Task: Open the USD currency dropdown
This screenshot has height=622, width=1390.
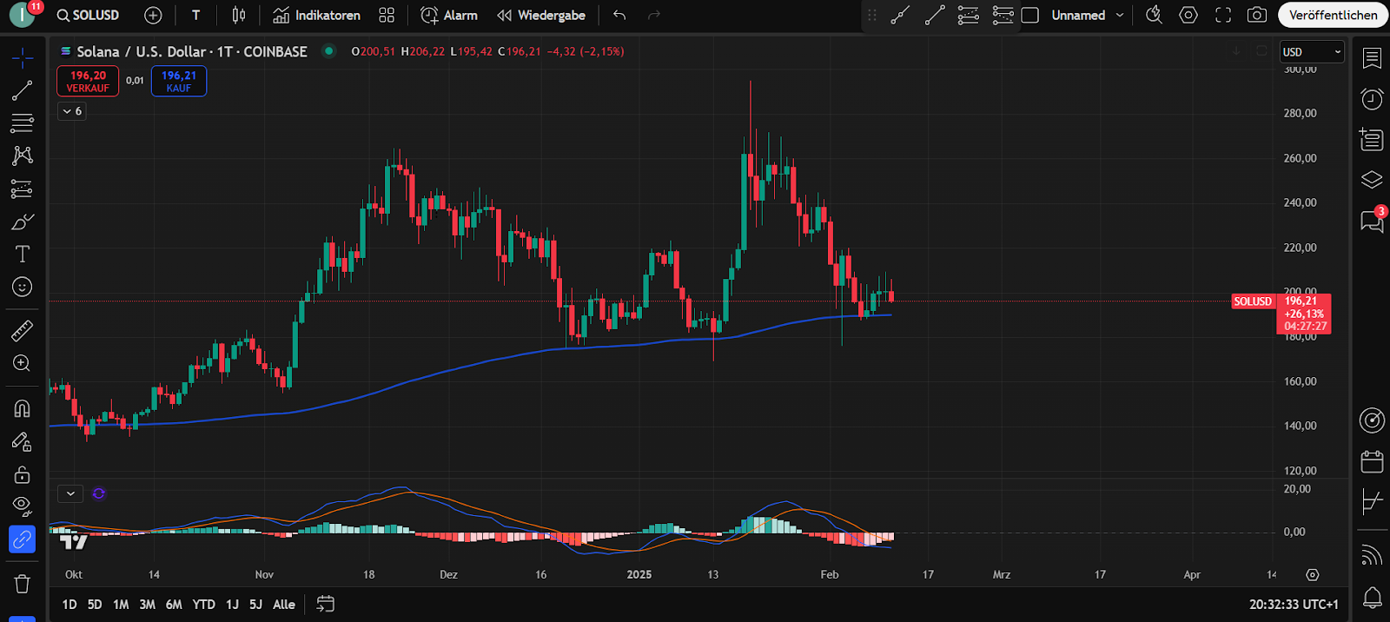Action: (x=1312, y=52)
